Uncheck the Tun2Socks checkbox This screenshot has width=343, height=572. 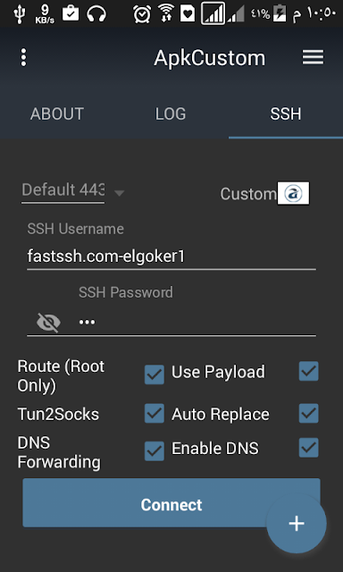[x=155, y=413]
